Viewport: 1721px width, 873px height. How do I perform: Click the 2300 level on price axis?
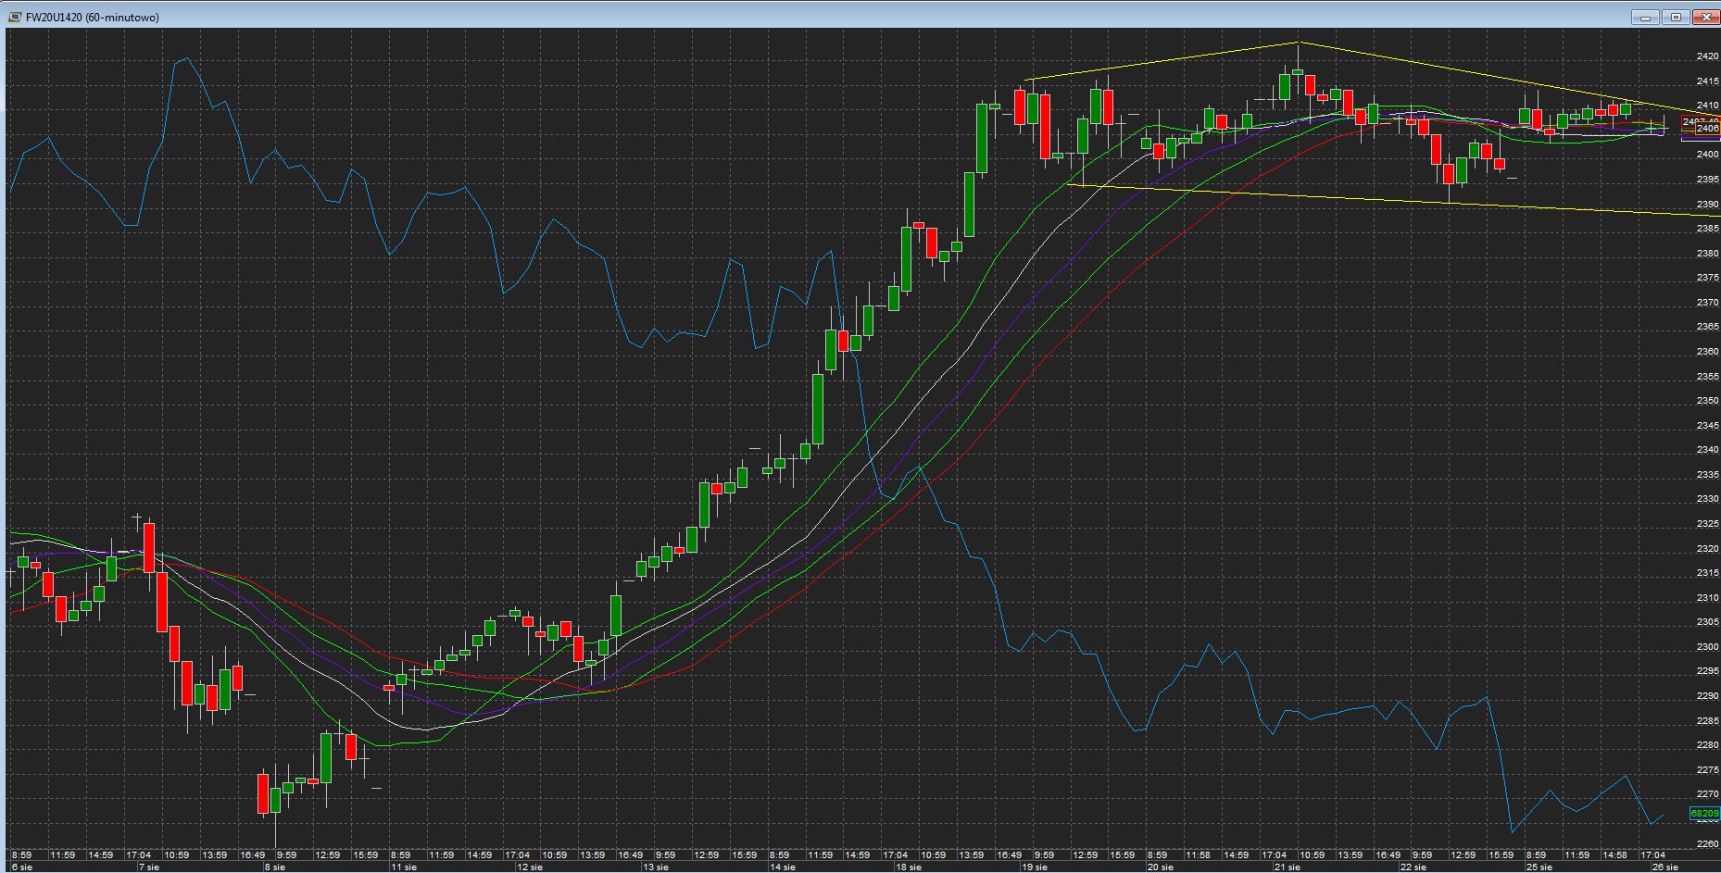click(x=1707, y=647)
